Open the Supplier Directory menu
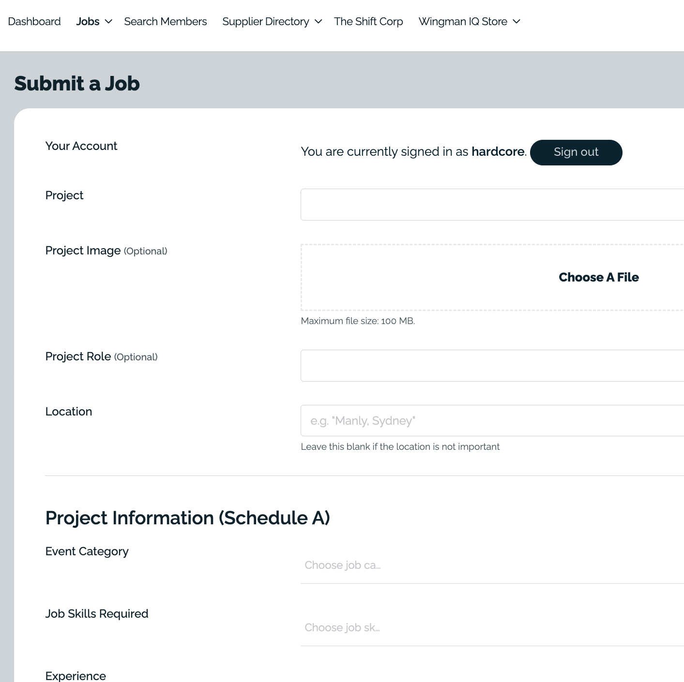The width and height of the screenshot is (684, 682). tap(265, 22)
